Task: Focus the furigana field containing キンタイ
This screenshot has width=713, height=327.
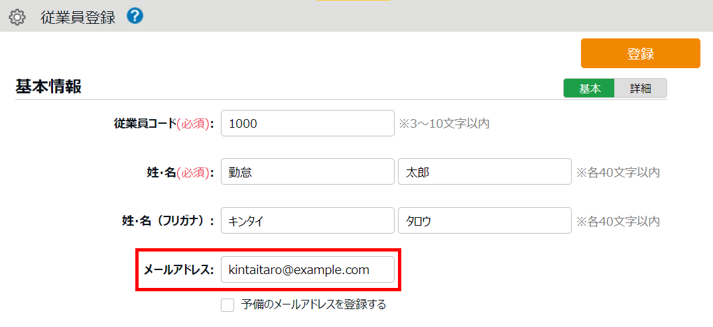Action: pyautogui.click(x=307, y=221)
